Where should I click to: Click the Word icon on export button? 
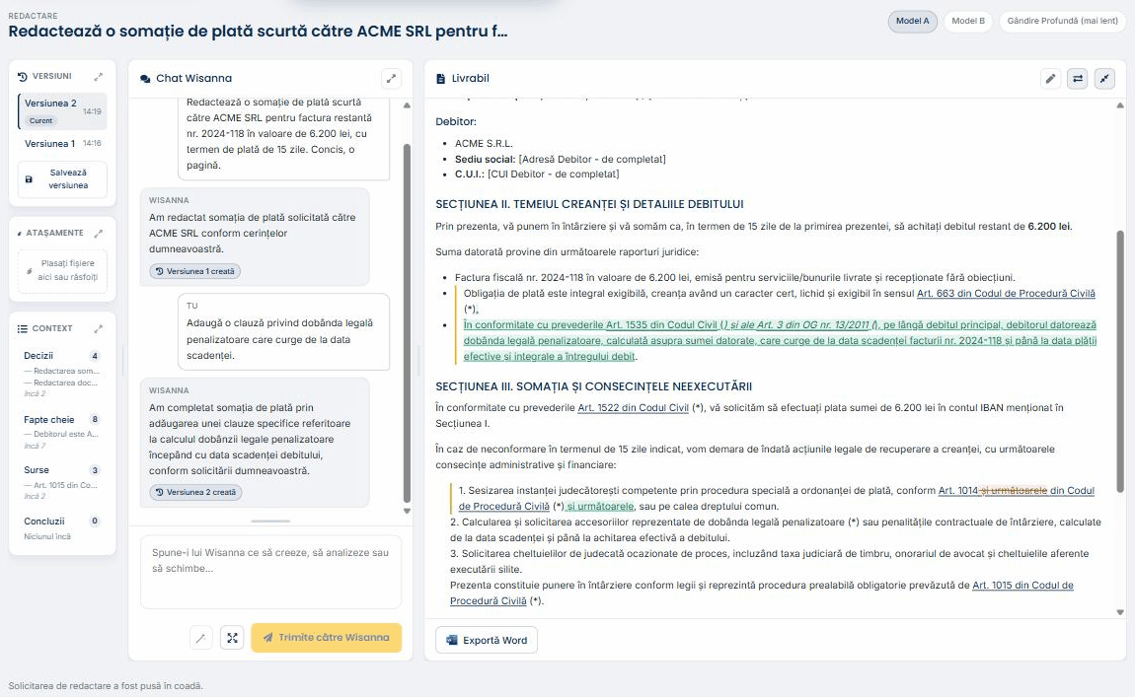(452, 640)
